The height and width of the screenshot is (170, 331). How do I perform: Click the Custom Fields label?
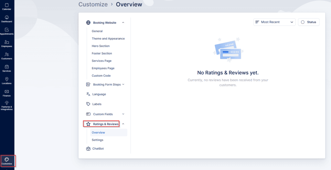pos(103,114)
